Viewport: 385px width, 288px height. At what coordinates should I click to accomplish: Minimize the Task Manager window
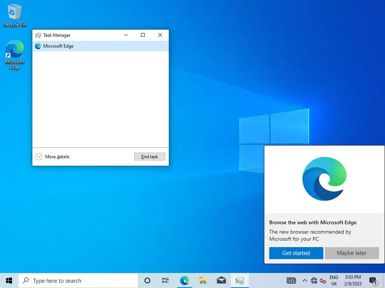(126, 35)
